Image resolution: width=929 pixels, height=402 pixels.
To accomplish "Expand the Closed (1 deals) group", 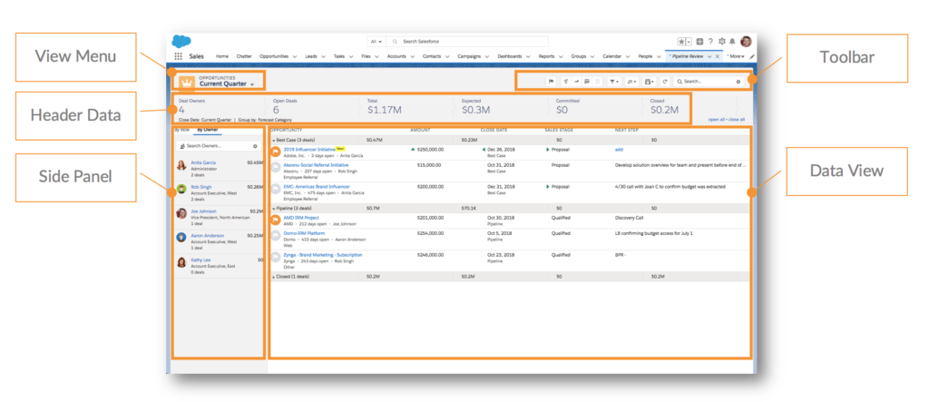I will [274, 277].
